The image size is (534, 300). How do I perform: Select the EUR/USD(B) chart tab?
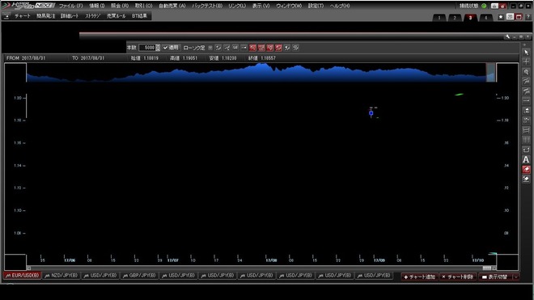pyautogui.click(x=22, y=276)
